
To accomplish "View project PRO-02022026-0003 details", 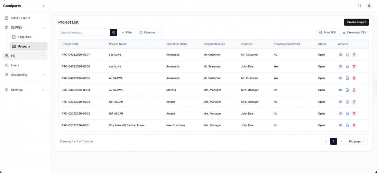I will (x=340, y=102).
